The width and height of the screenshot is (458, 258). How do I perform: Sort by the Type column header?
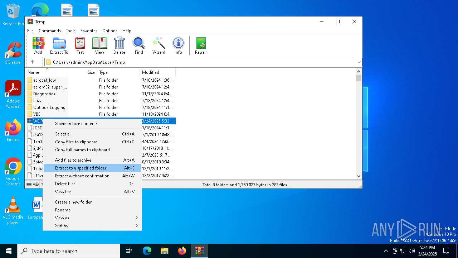[118, 72]
